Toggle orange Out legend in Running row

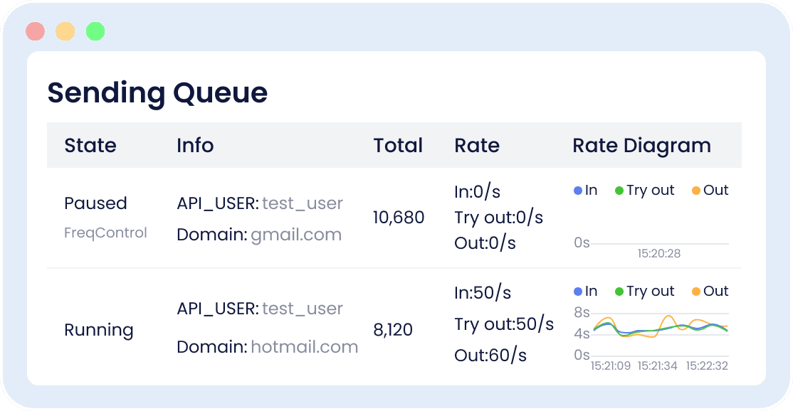click(x=710, y=292)
